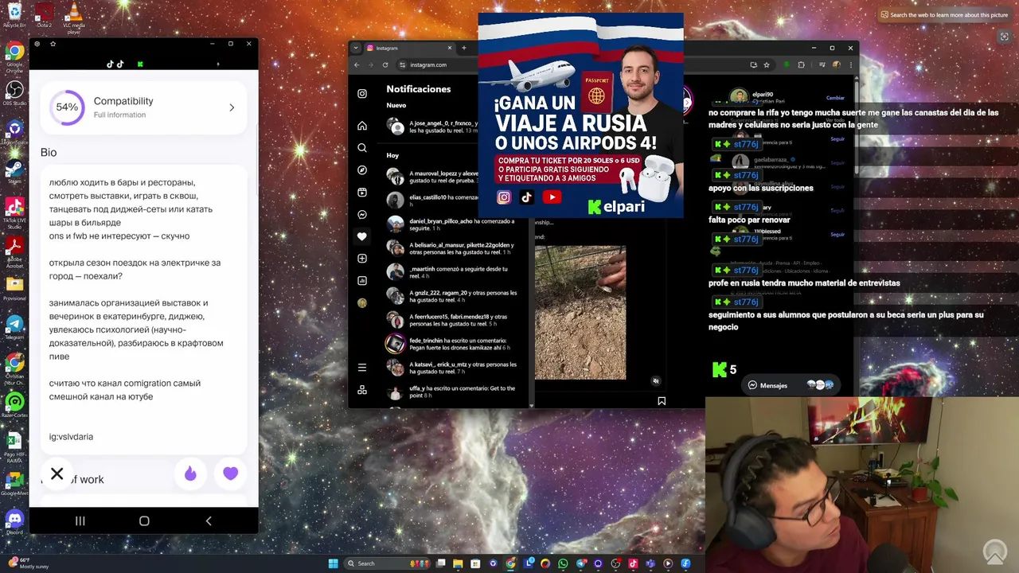Open Telegram desktop shortcut
Viewport: 1019px width, 573px height.
point(14,326)
